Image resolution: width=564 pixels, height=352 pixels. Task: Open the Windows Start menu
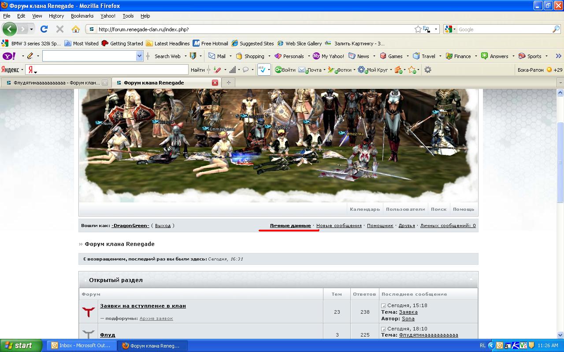click(21, 345)
